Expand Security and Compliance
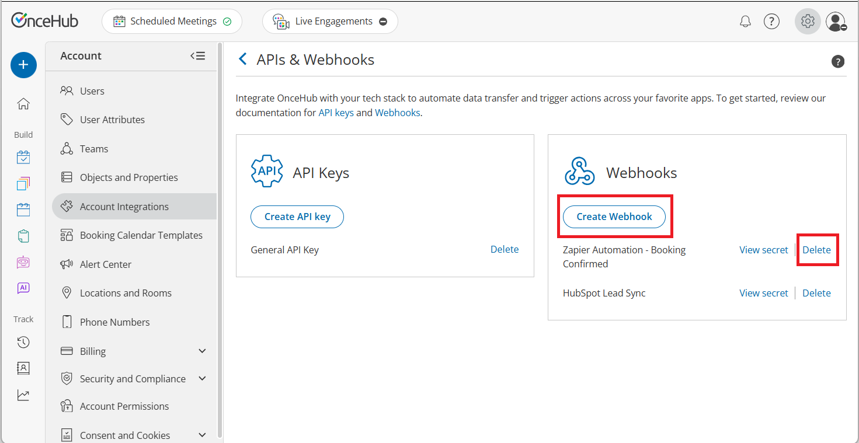 coord(202,378)
